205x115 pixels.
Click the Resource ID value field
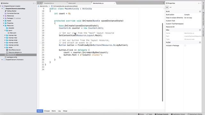tap(193, 27)
